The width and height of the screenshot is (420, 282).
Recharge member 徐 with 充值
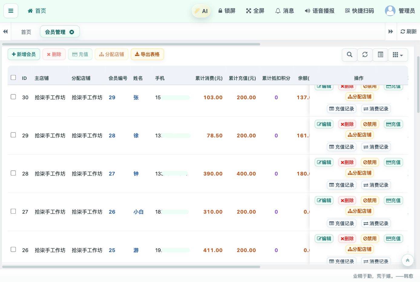393,124
